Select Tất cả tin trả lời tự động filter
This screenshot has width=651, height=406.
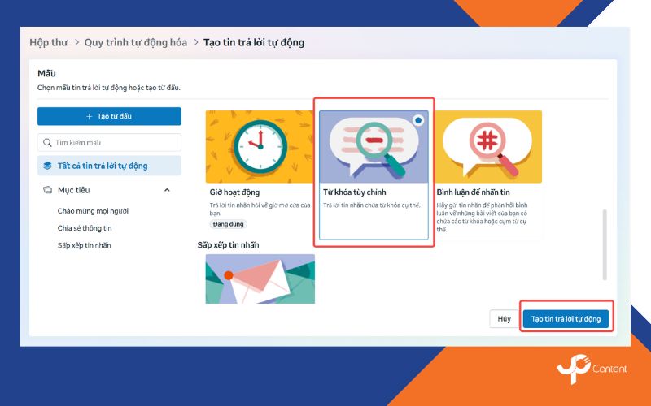click(x=102, y=166)
